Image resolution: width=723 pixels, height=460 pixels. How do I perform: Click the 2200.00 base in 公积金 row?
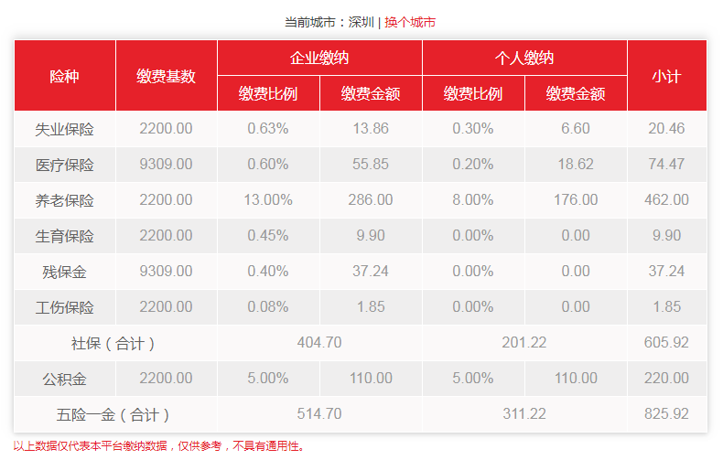click(x=166, y=379)
